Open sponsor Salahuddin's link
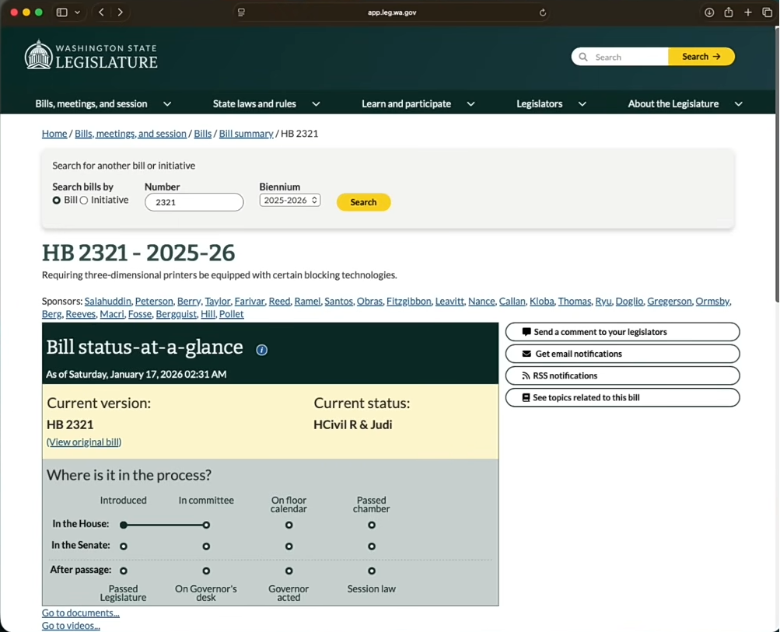 coord(107,301)
